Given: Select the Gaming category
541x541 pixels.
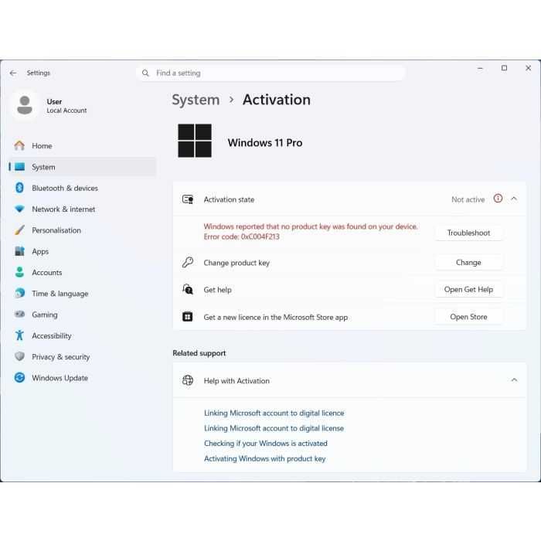Looking at the screenshot, I should (x=82, y=315).
